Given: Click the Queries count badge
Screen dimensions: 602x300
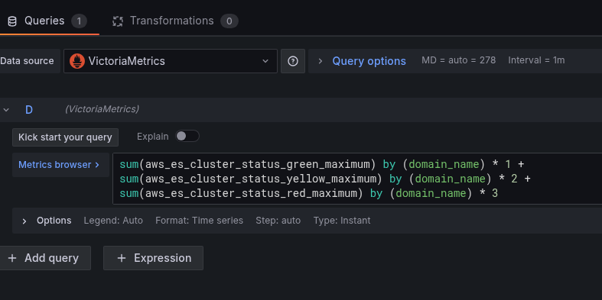Looking at the screenshot, I should 79,21.
